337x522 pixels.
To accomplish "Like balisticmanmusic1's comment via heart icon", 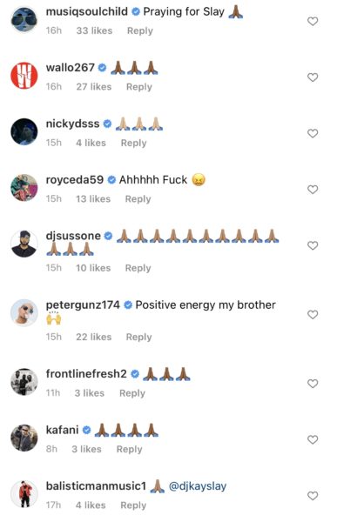I will 313,495.
